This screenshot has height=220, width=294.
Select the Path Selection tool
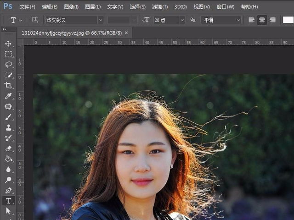point(8,211)
